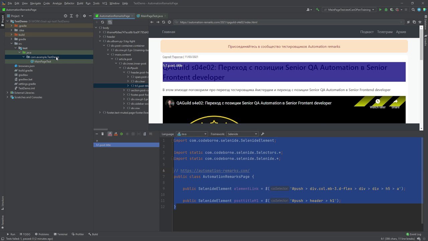Open the Profiler tool window
Screen dimensions: 428x241
(78, 234)
